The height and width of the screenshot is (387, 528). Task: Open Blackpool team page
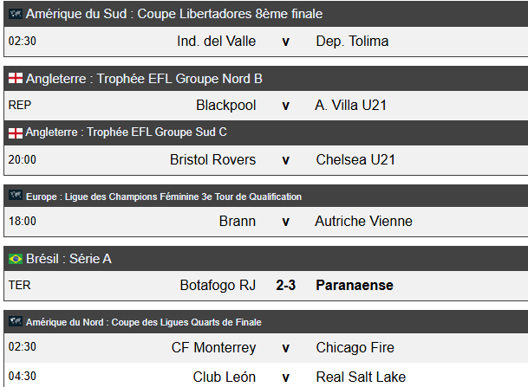click(226, 106)
